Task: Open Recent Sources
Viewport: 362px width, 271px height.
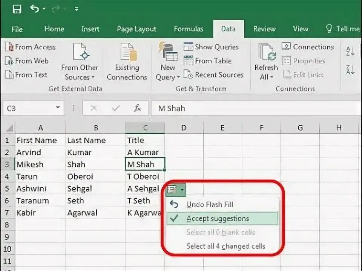Action: tap(213, 75)
